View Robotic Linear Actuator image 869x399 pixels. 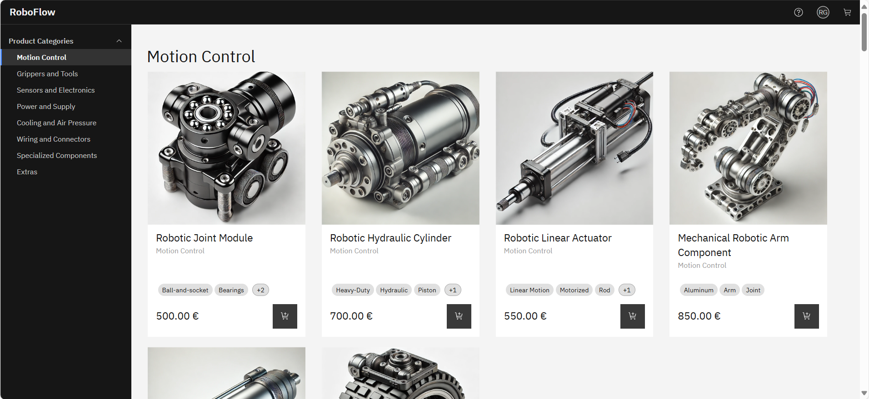click(574, 148)
